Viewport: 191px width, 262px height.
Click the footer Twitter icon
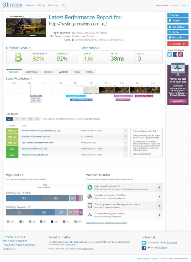[x=144, y=243]
